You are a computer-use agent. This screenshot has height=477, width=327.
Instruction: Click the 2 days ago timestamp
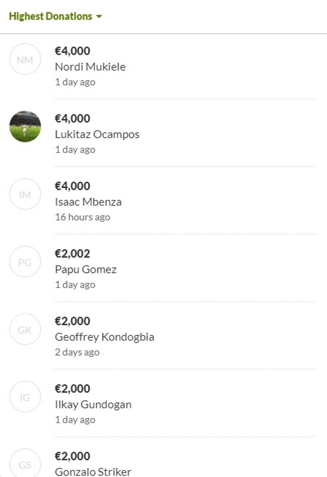pyautogui.click(x=77, y=352)
